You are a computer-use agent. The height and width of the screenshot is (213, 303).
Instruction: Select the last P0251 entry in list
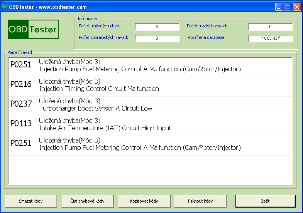[150, 144]
